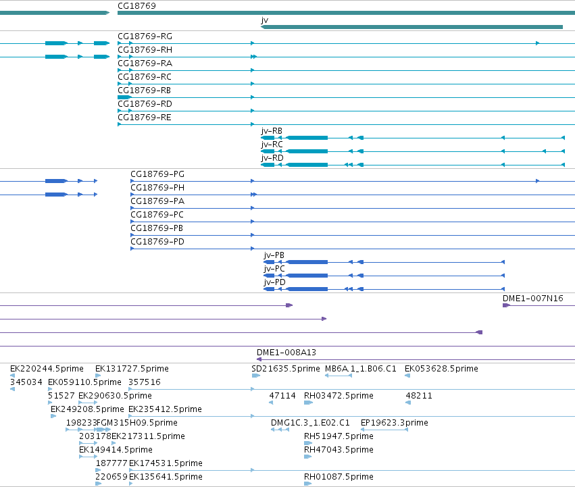Image resolution: width=575 pixels, height=487 pixels.
Task: Click the jv gene label
Action: (x=264, y=20)
